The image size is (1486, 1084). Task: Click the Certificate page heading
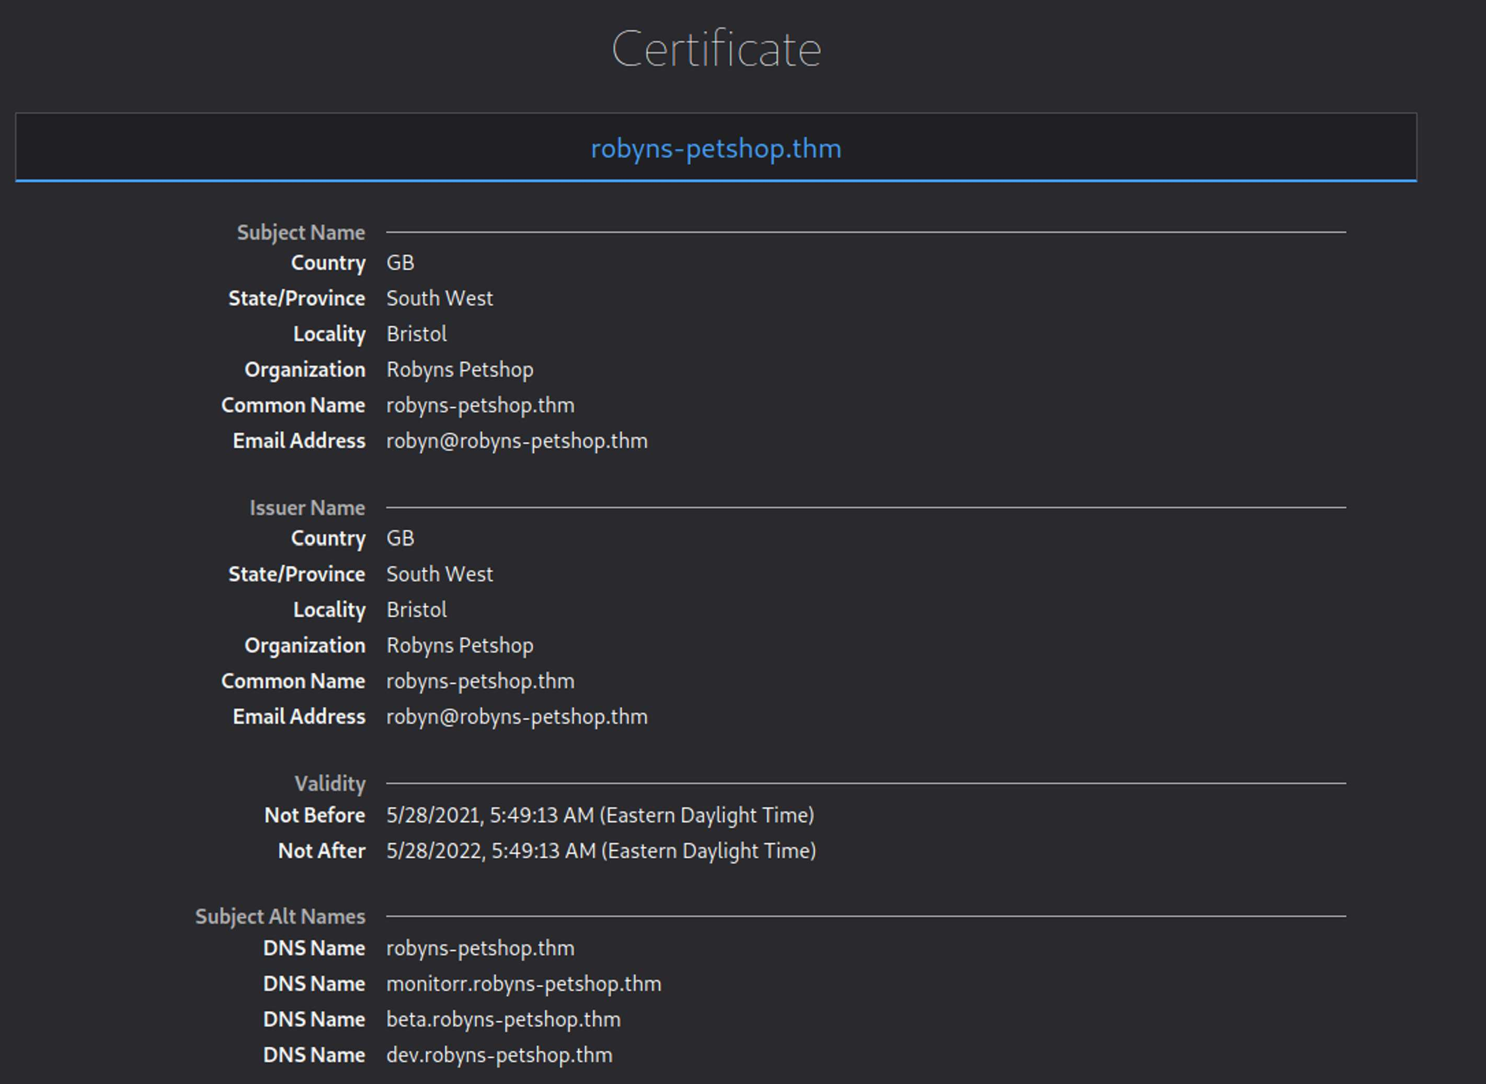(x=716, y=49)
